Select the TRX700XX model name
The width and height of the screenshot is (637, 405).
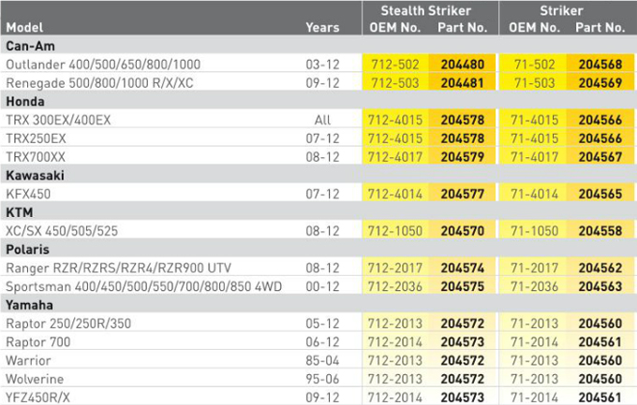[x=36, y=156]
